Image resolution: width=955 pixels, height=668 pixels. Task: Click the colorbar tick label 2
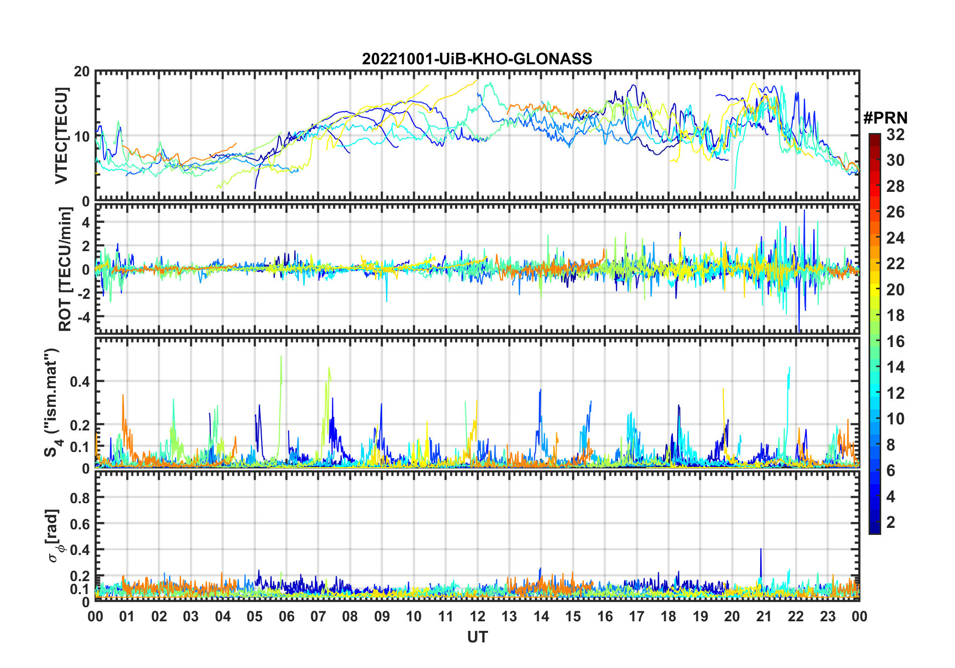891,522
